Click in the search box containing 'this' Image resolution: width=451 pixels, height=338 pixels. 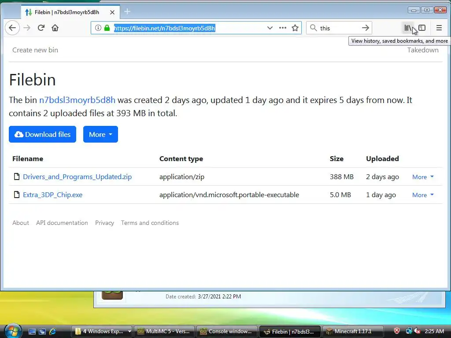coord(339,28)
